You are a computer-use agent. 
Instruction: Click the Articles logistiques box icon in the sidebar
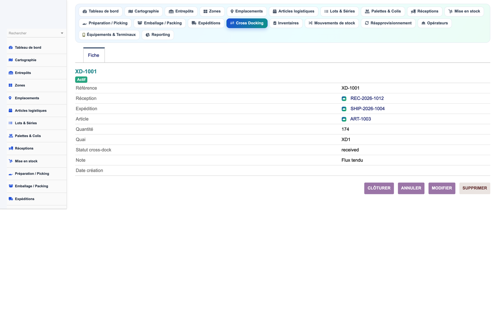(x=11, y=111)
